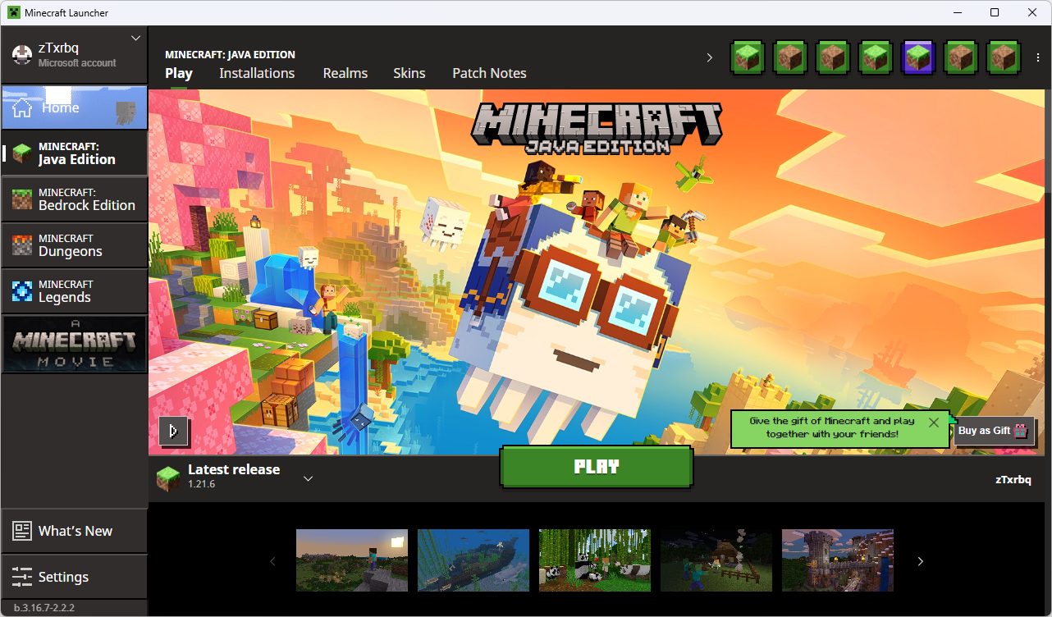
Task: Switch to the Installations tab
Action: pos(257,73)
